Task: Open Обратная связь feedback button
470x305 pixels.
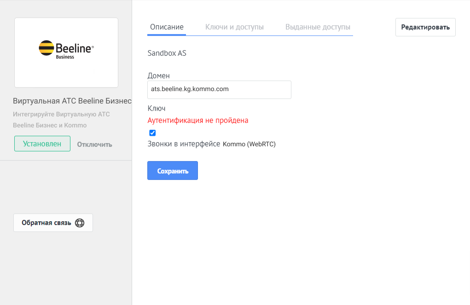Action: coord(53,223)
